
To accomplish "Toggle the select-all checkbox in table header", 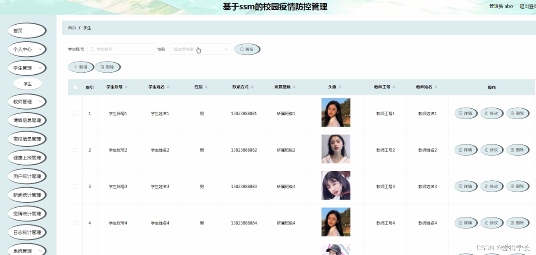I will [75, 88].
